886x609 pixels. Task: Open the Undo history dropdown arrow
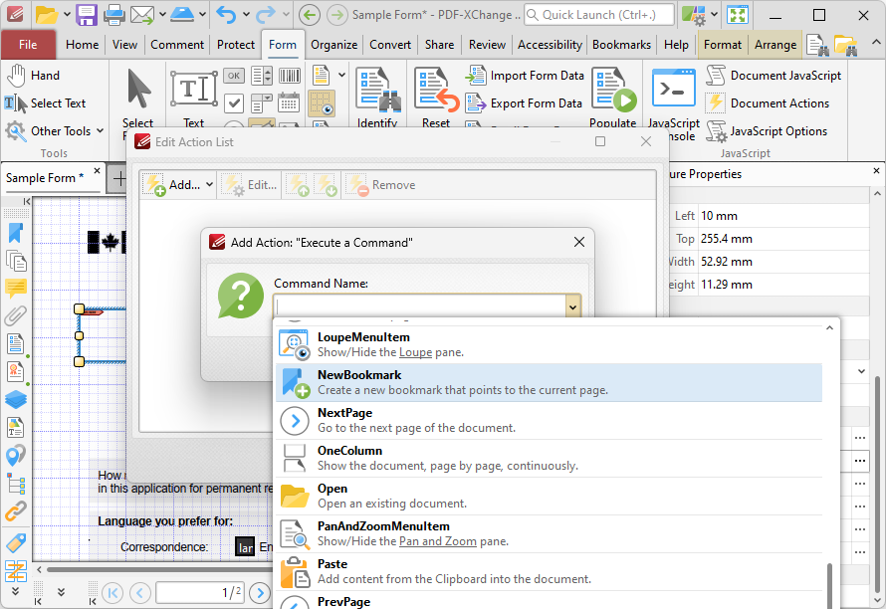(246, 15)
